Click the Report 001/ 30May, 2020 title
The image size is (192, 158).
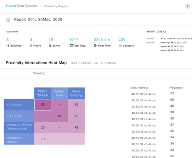[38, 20]
